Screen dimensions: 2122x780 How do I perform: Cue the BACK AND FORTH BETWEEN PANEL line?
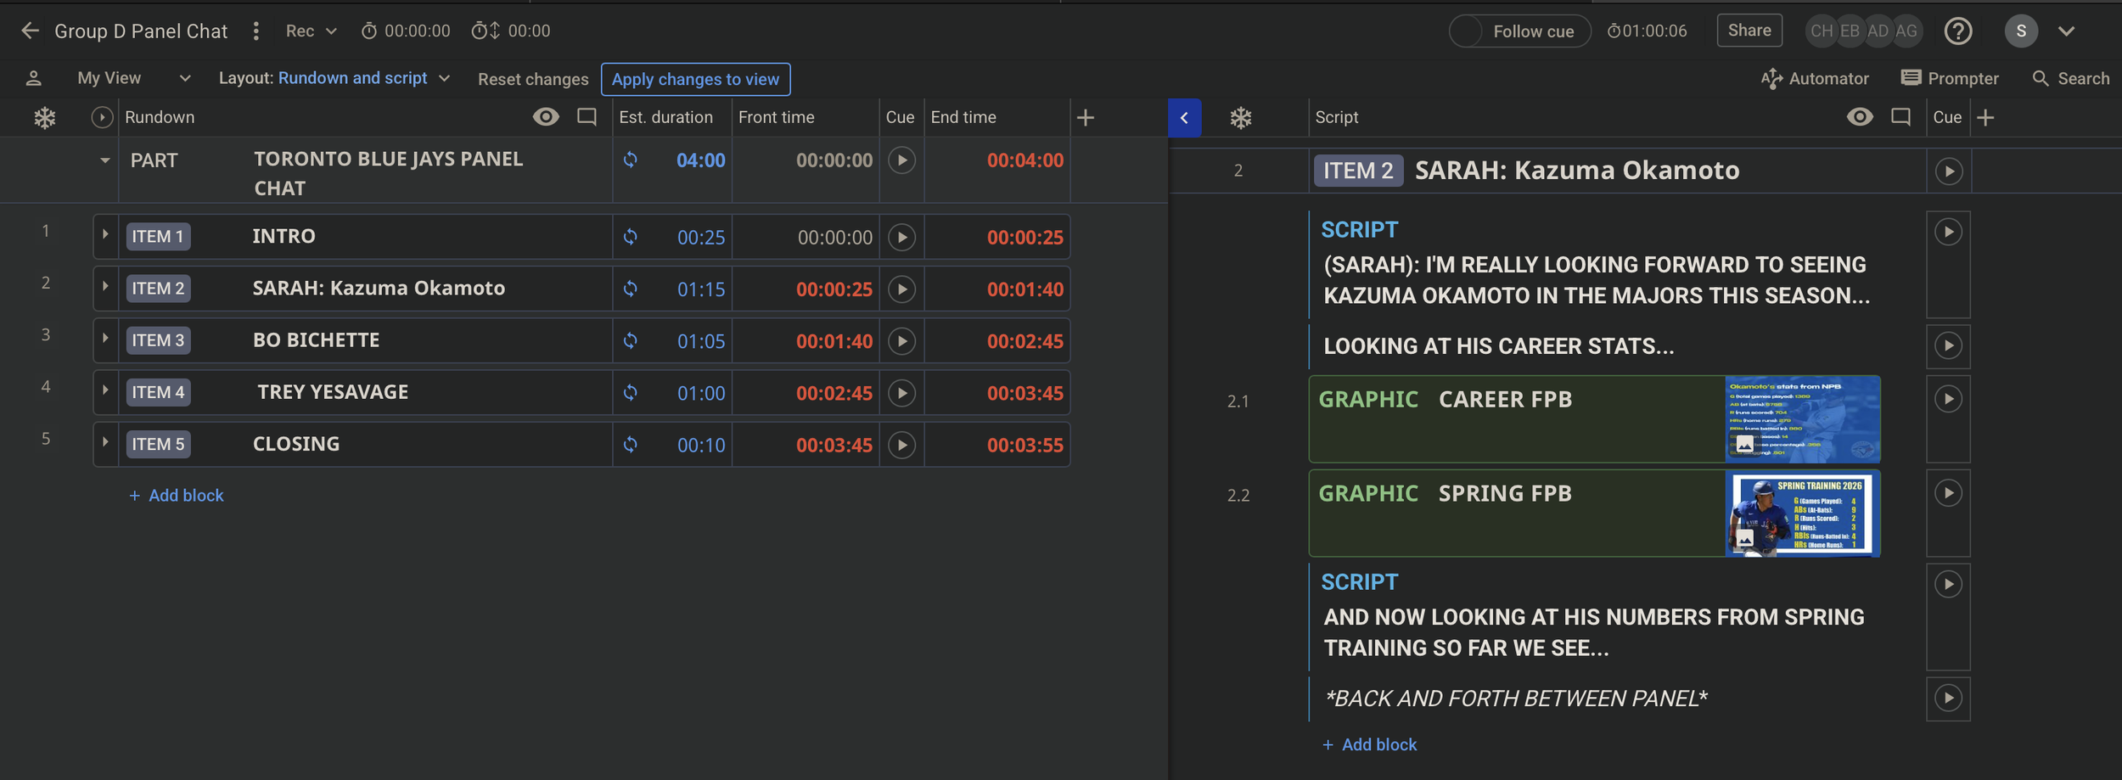1948,698
